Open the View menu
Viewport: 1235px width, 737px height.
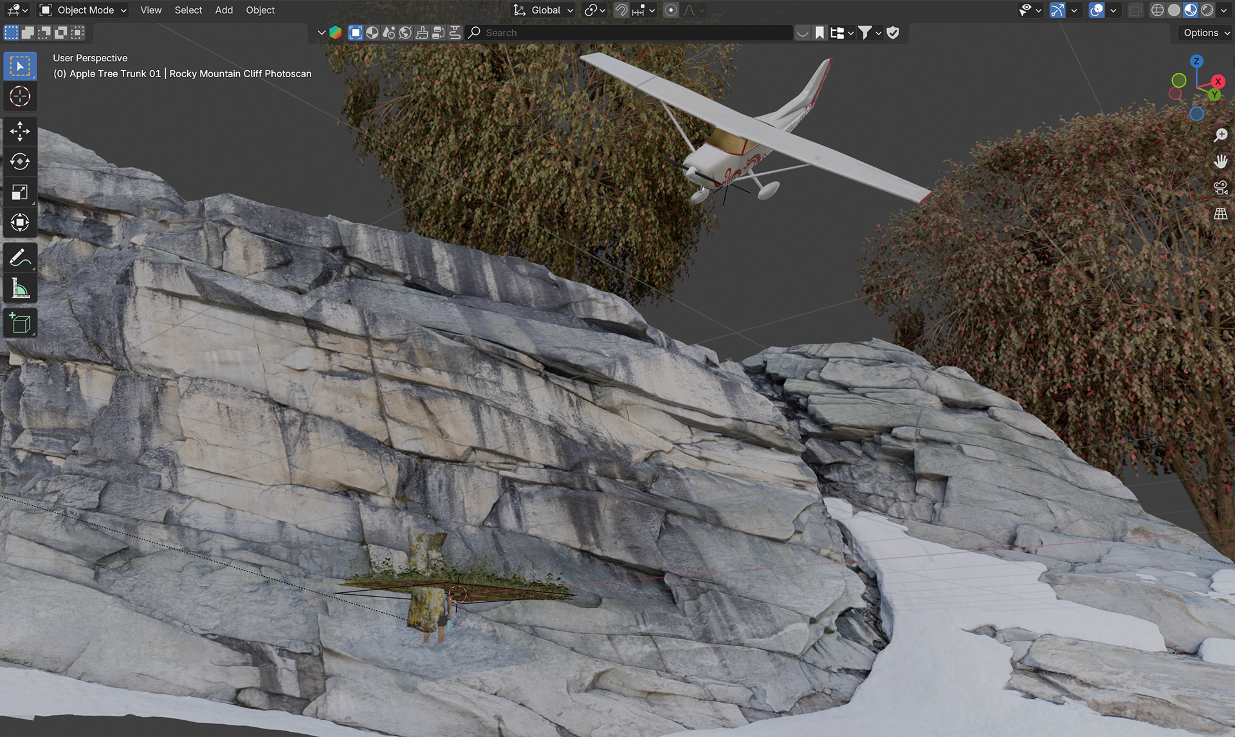(151, 10)
